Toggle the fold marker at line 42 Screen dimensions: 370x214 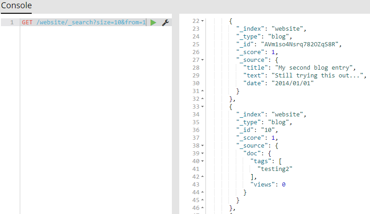(202, 176)
